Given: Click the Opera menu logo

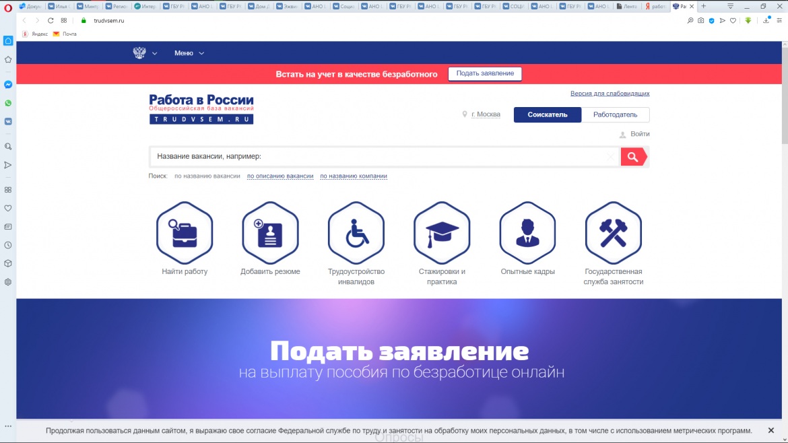Looking at the screenshot, I should tap(8, 7).
